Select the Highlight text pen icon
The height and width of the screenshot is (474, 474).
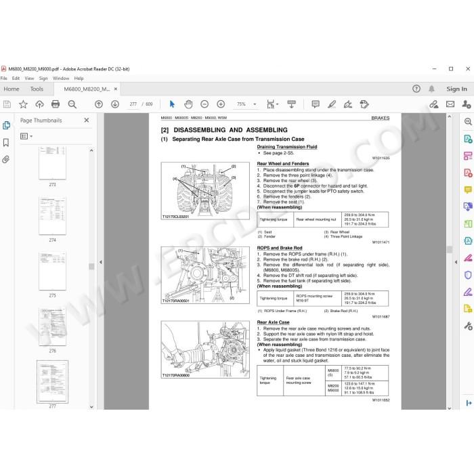[x=332, y=104]
